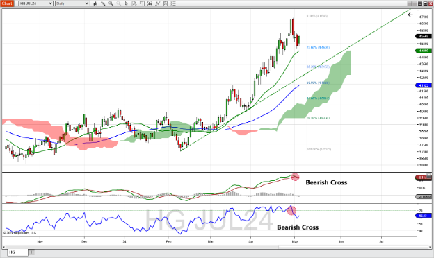
Task: Close the chart window with red X
Action: point(431,3)
